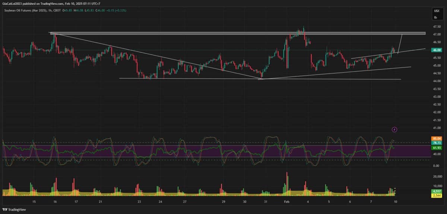This screenshot has height=214, width=447.
Task: Select the orange 85.04 indicator value label
Action: point(437,138)
